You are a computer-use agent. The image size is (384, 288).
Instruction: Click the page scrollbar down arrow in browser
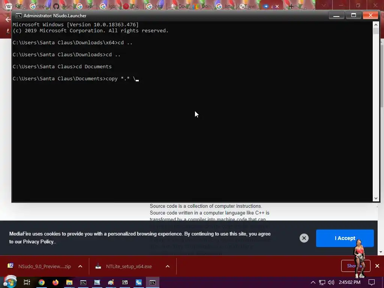tap(381, 252)
